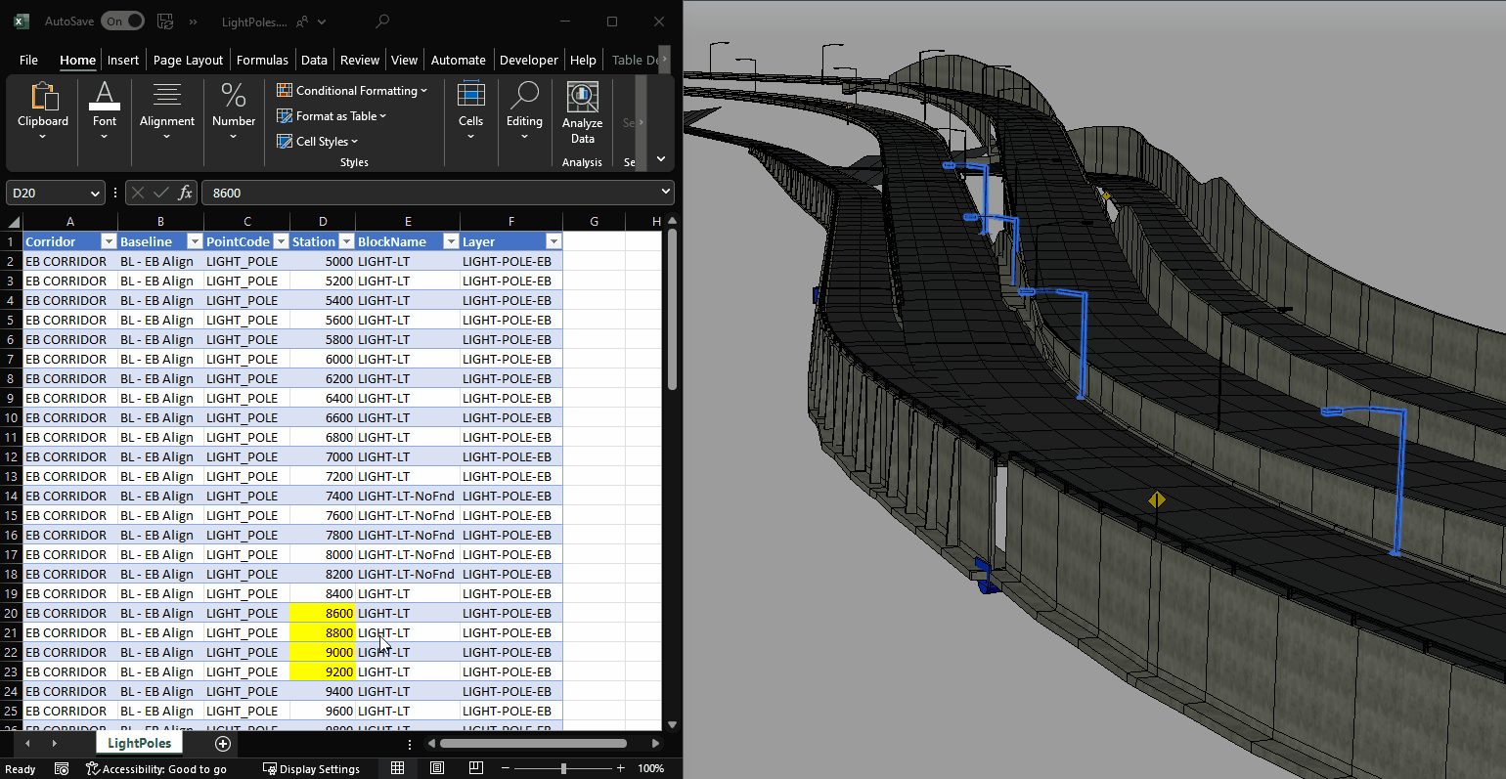1506x779 pixels.
Task: Click the Insert Function fx icon
Action: pos(185,193)
